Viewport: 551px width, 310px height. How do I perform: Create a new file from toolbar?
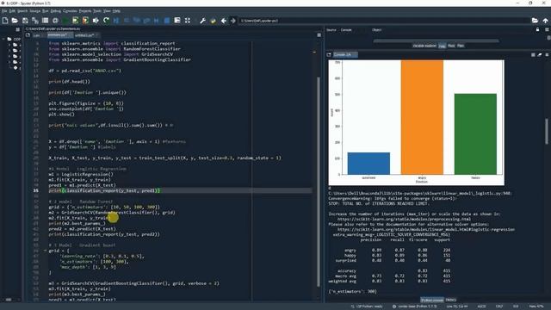(x=5, y=21)
